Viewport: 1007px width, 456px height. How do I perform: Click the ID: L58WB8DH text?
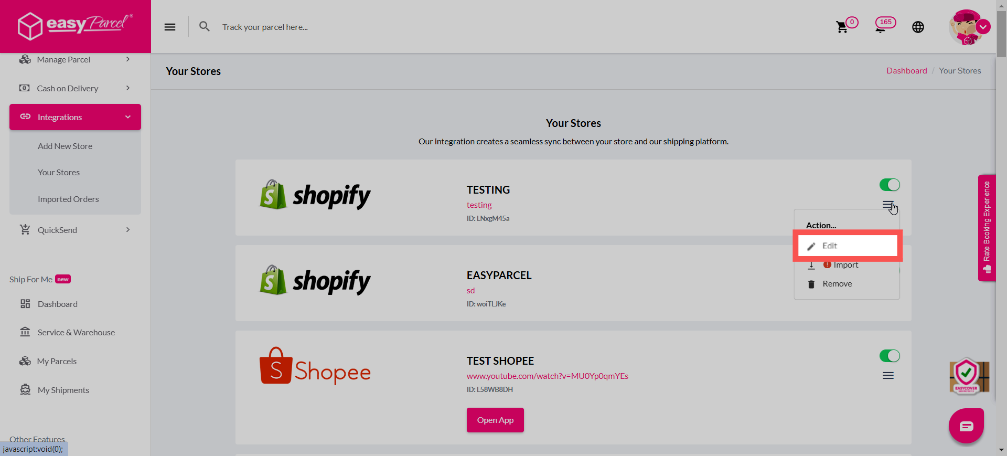490,389
